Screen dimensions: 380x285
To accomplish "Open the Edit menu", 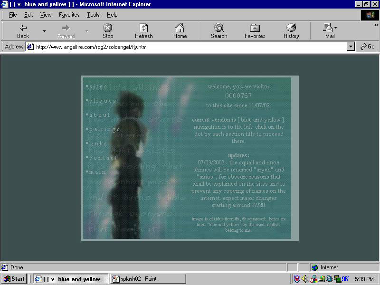I will click(x=28, y=15).
